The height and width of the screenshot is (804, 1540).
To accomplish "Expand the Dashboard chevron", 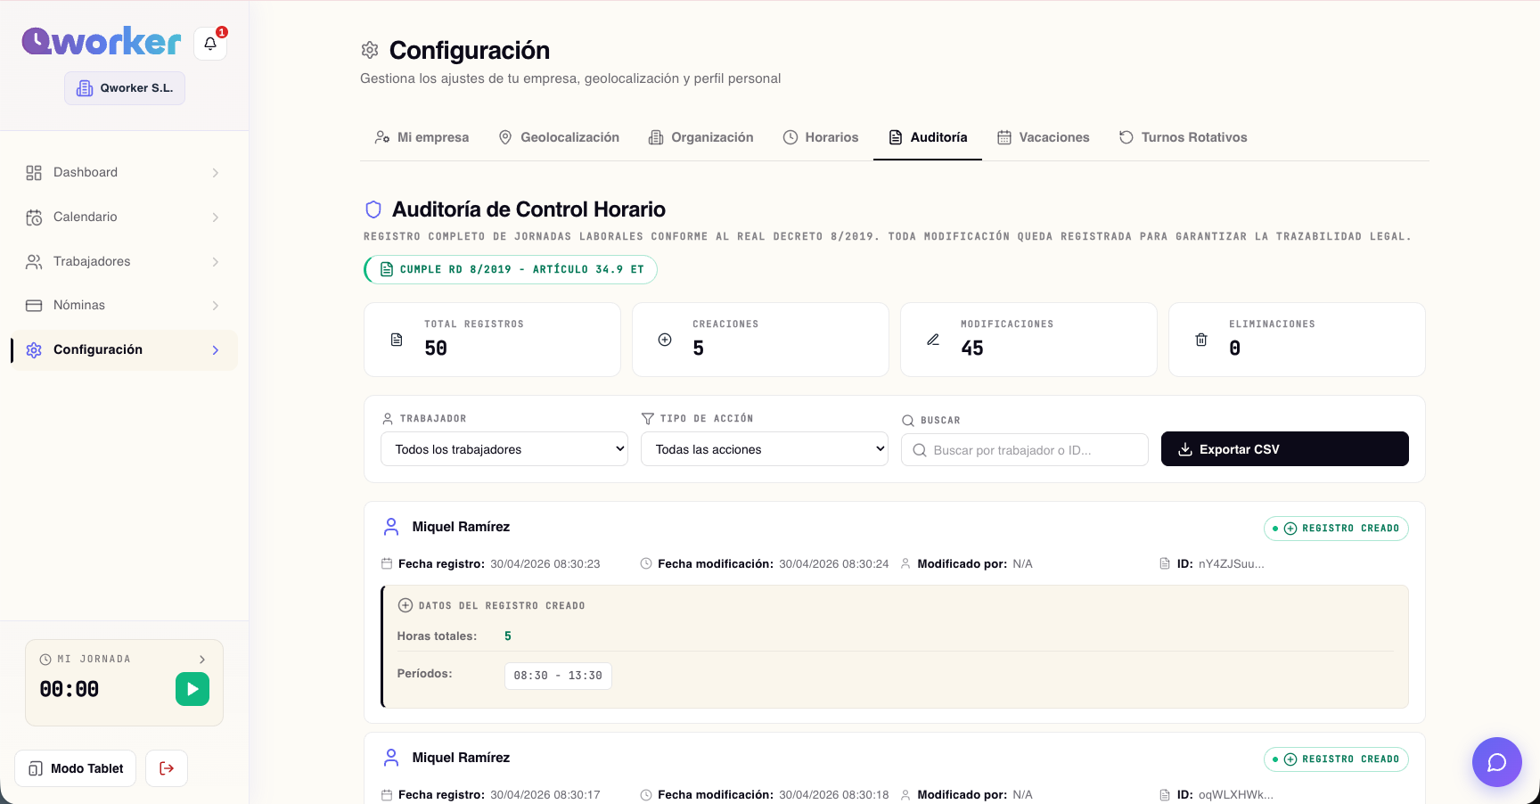I will tap(216, 173).
